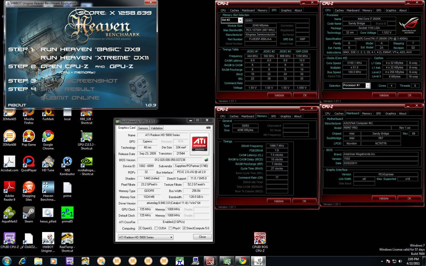Viewport: 426px width, 266px height.
Task: Open hexus_pifast desktop icon
Action: [x=48, y=215]
